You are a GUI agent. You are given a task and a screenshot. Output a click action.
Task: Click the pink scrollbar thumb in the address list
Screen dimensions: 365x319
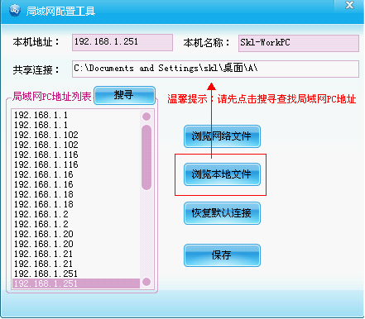click(146, 157)
